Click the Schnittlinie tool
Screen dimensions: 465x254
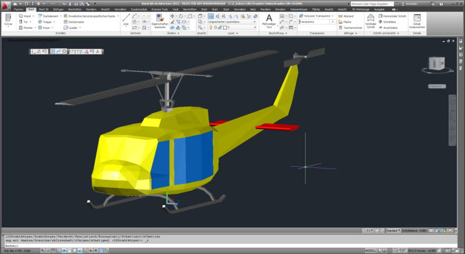tap(387, 22)
